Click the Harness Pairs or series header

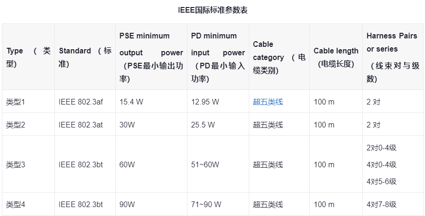tap(391, 57)
